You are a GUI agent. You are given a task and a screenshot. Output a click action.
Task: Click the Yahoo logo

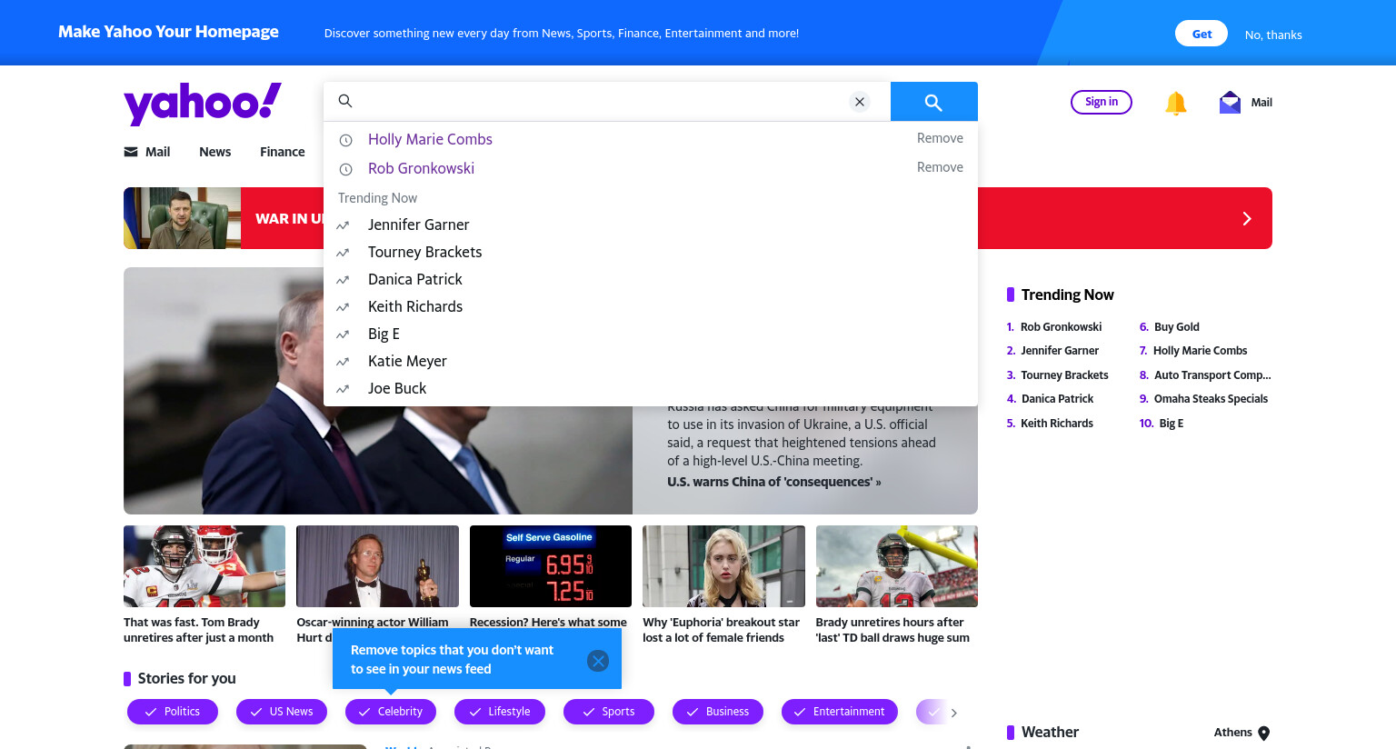click(x=203, y=104)
